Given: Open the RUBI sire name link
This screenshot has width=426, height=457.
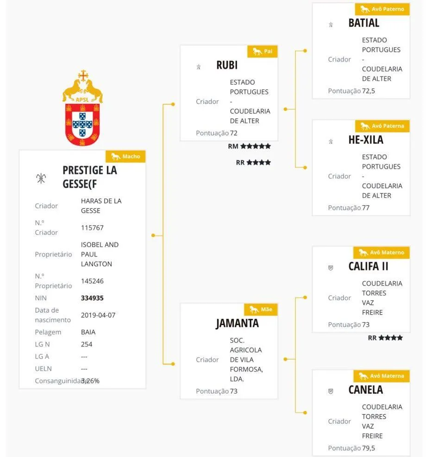Looking at the screenshot, I should point(227,65).
